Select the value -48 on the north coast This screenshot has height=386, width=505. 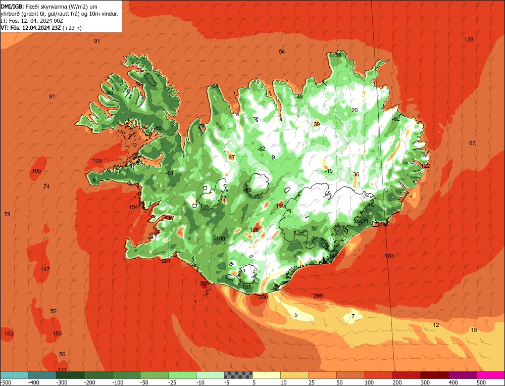point(299,96)
